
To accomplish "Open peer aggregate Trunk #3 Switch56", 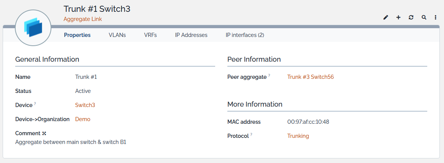I will 310,77.
